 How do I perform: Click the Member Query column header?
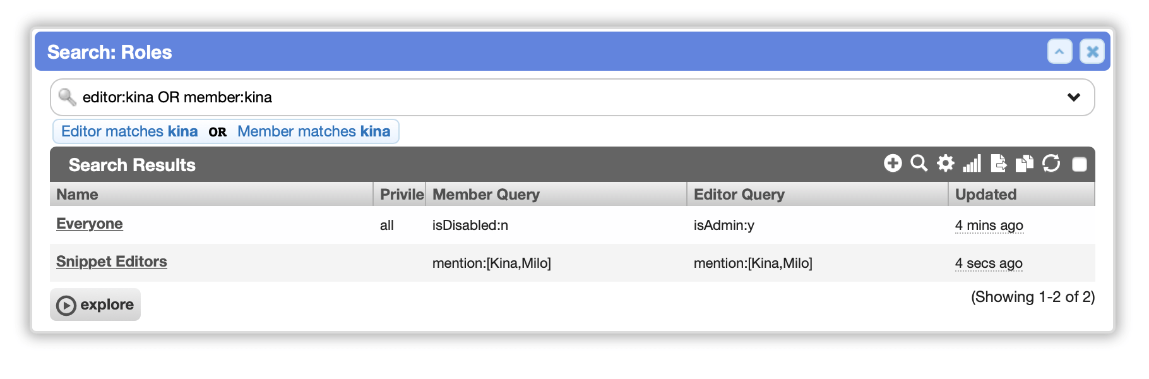(556, 194)
